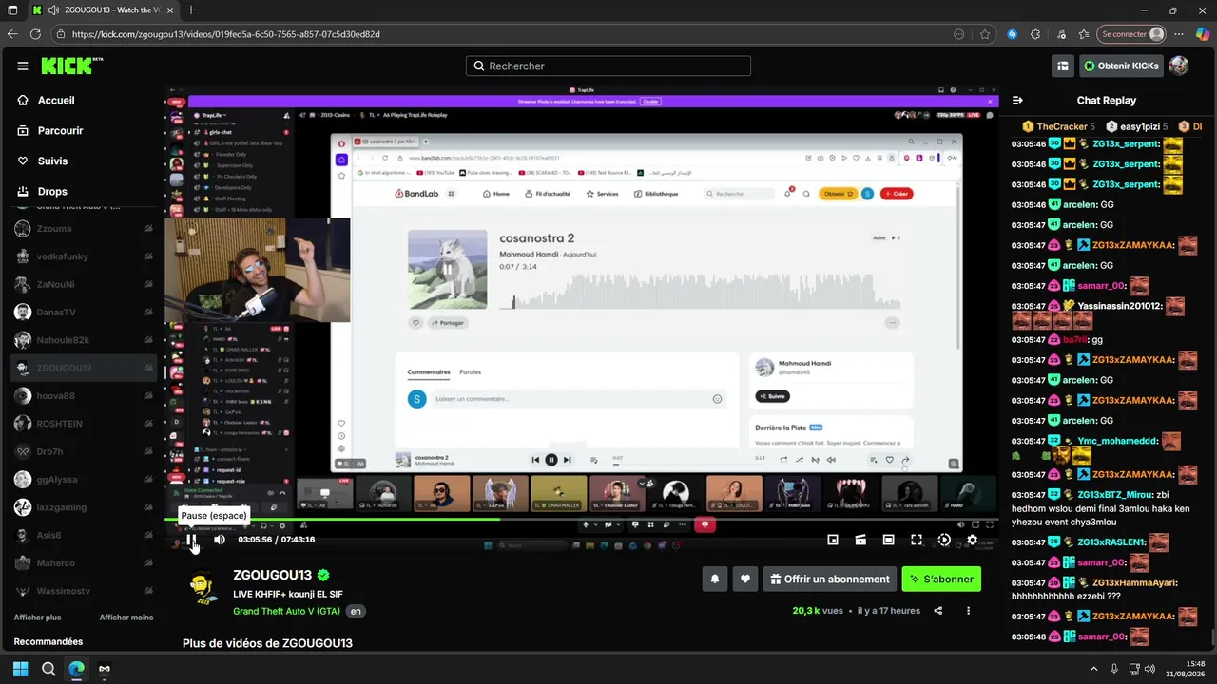Viewport: 1217px width, 684px height.
Task: Click the Se connecter profile button
Action: pyautogui.click(x=1131, y=34)
